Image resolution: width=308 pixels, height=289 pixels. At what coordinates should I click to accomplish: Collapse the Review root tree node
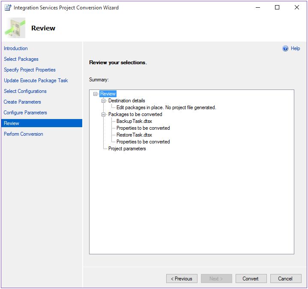click(95, 94)
